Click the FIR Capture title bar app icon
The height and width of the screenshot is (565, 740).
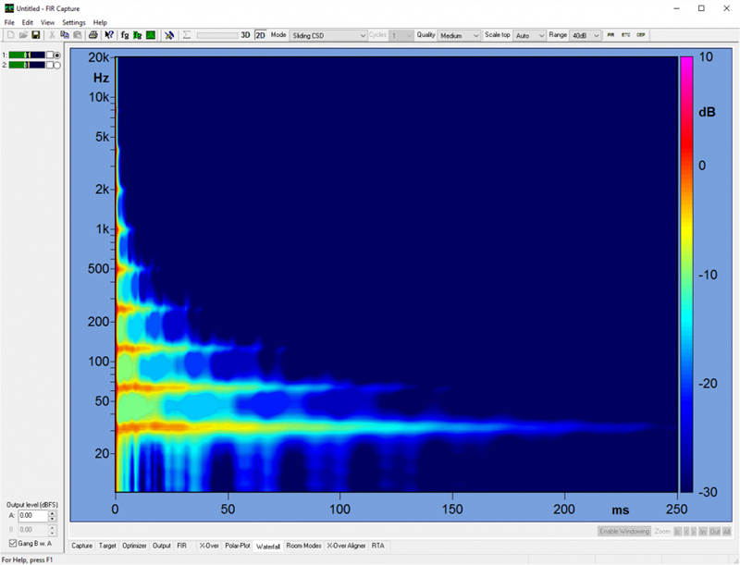tap(9, 8)
